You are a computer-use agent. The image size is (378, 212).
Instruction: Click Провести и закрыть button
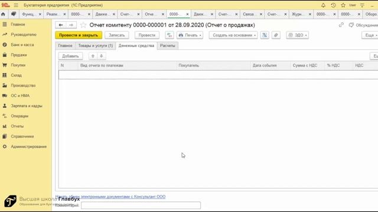[x=79, y=35]
